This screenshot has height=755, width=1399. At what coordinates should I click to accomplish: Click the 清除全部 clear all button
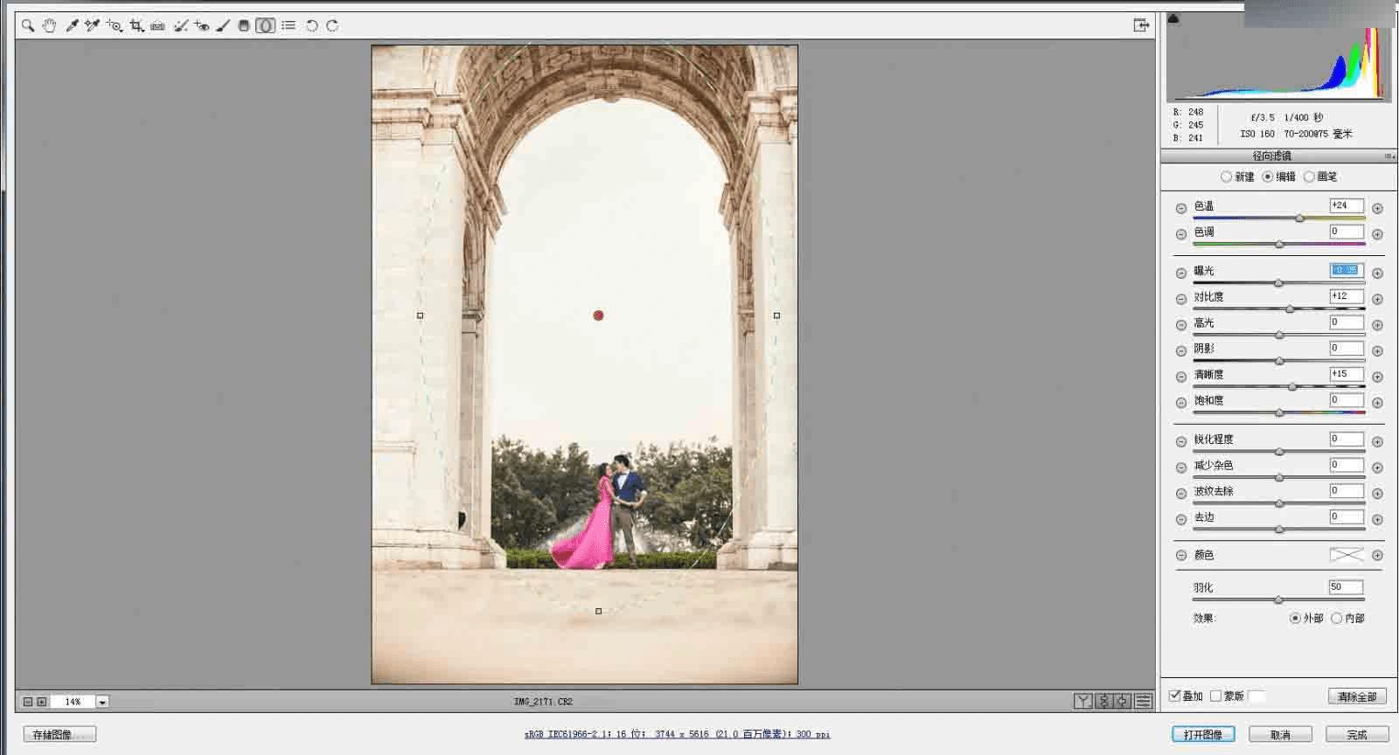[x=1357, y=696]
